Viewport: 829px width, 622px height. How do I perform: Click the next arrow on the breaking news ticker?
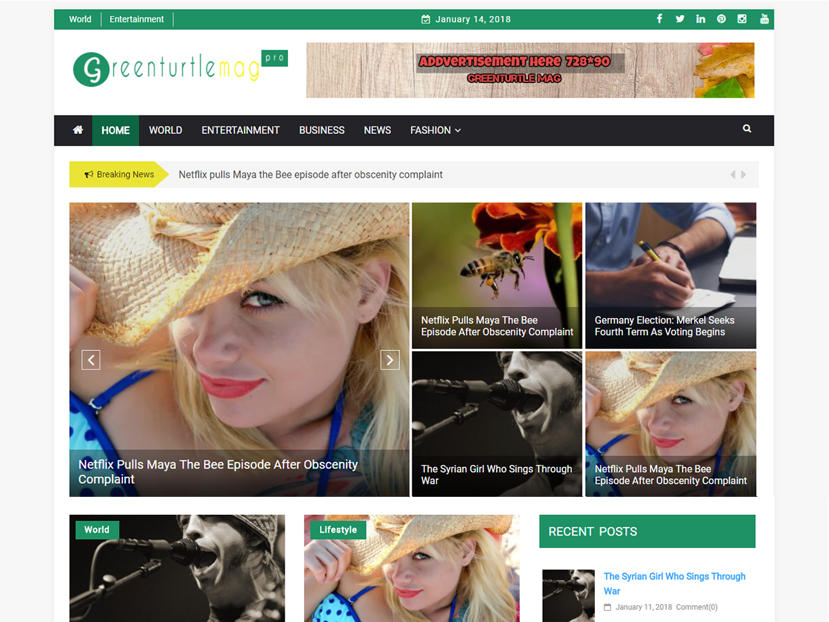pyautogui.click(x=743, y=174)
